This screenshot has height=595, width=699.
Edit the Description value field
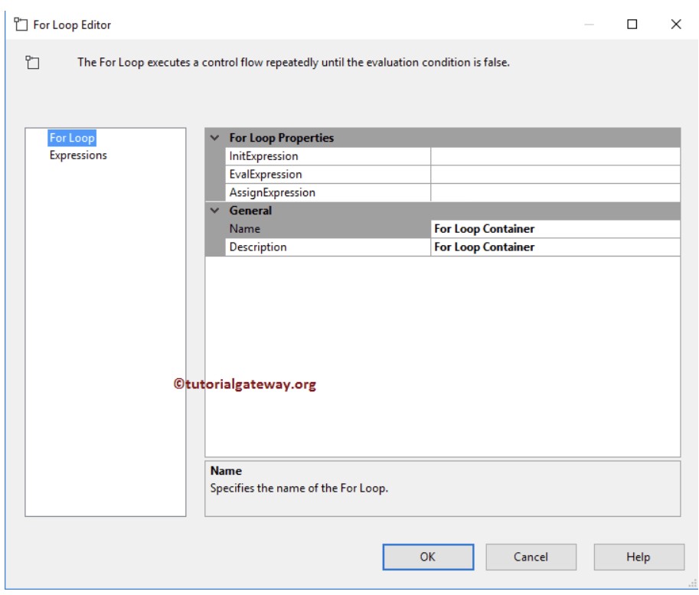pos(555,247)
